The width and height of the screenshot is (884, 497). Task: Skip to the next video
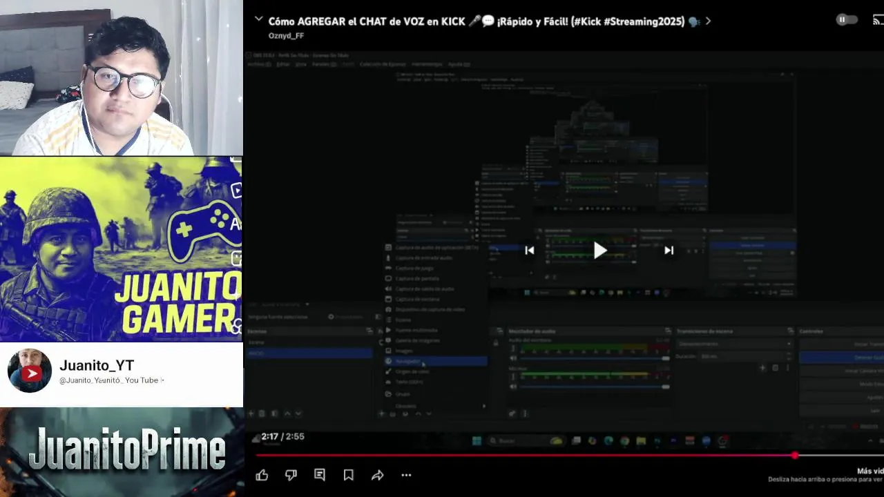point(669,251)
